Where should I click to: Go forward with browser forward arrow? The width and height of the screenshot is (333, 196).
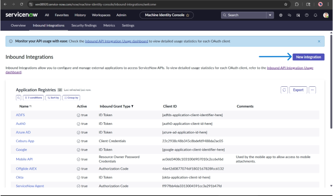tap(13, 4)
